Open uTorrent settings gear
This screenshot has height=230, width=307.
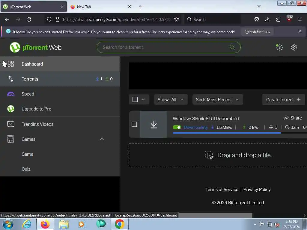(294, 47)
